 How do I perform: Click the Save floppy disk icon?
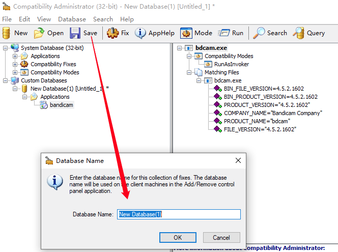point(75,33)
